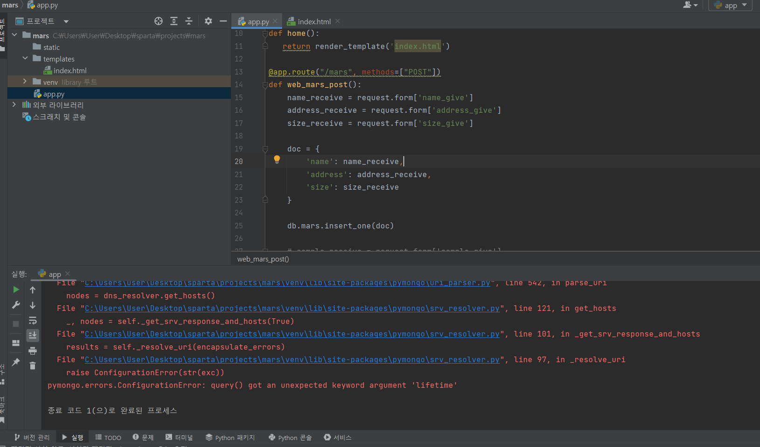This screenshot has height=447, width=760.
Task: Expand the venv folder
Action: pyautogui.click(x=25, y=82)
